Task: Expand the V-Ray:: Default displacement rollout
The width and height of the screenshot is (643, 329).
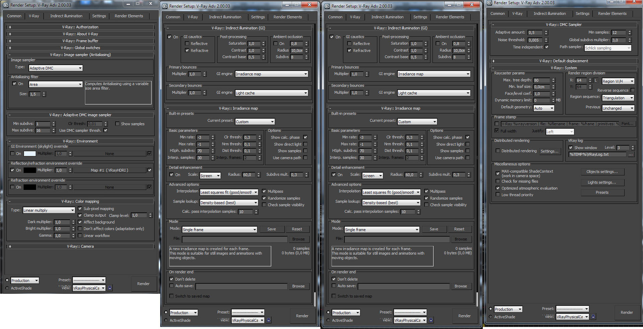Action: (x=564, y=61)
